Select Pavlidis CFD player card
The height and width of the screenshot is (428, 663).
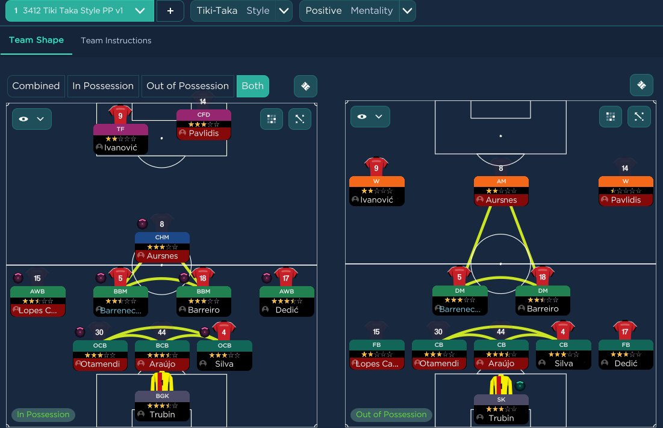204,124
